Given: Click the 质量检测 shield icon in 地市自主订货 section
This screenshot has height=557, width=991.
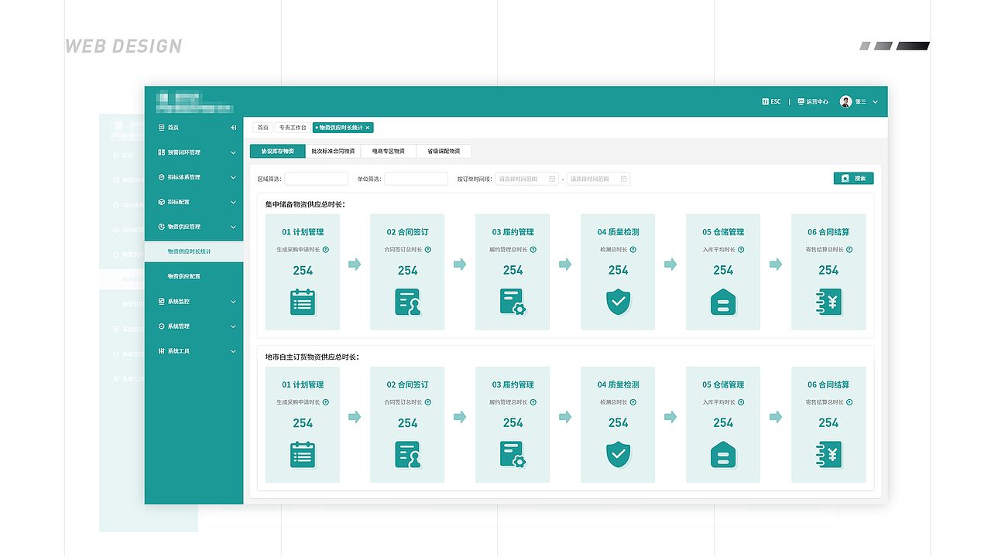Looking at the screenshot, I should click(619, 455).
